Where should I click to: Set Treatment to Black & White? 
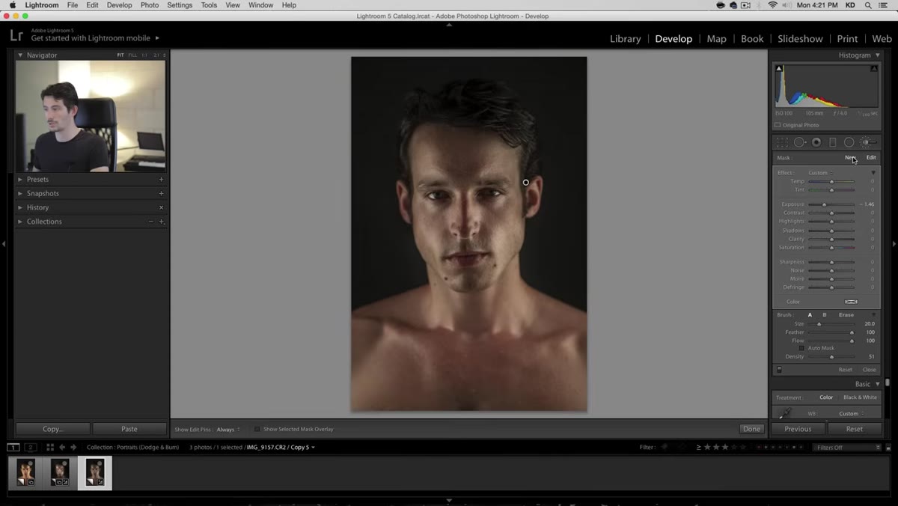coord(860,397)
